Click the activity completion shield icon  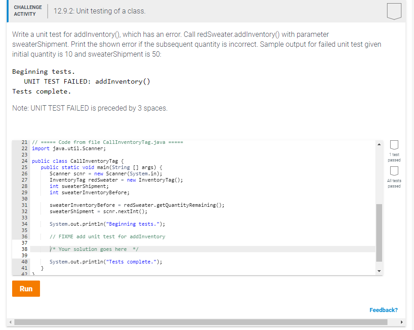pos(394,11)
